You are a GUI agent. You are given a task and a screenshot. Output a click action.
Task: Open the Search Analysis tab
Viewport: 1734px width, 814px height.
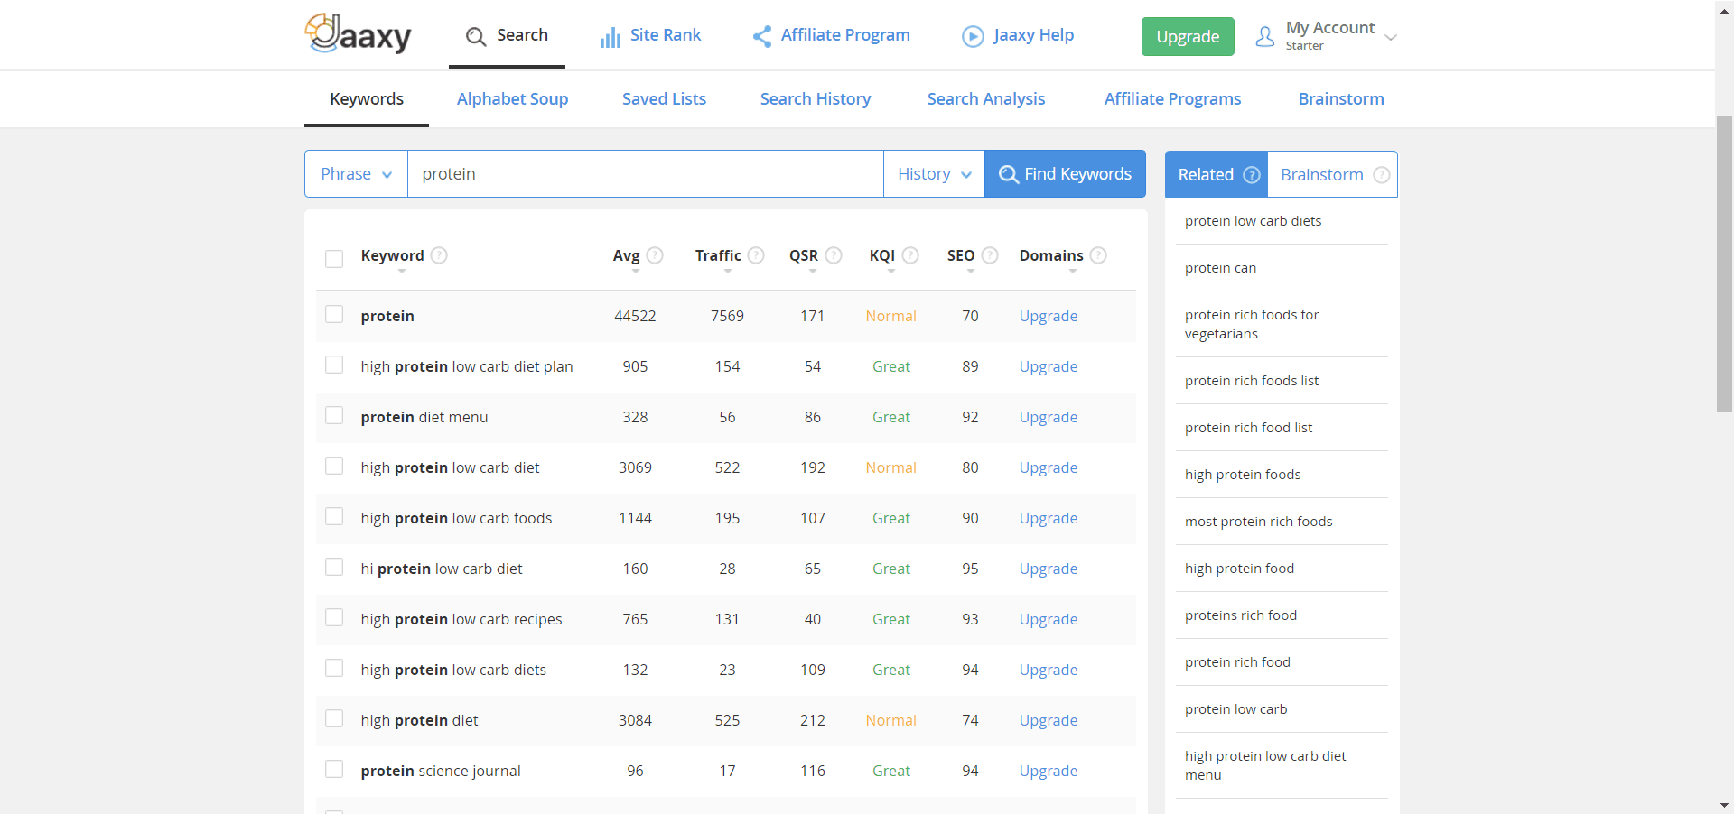(986, 99)
